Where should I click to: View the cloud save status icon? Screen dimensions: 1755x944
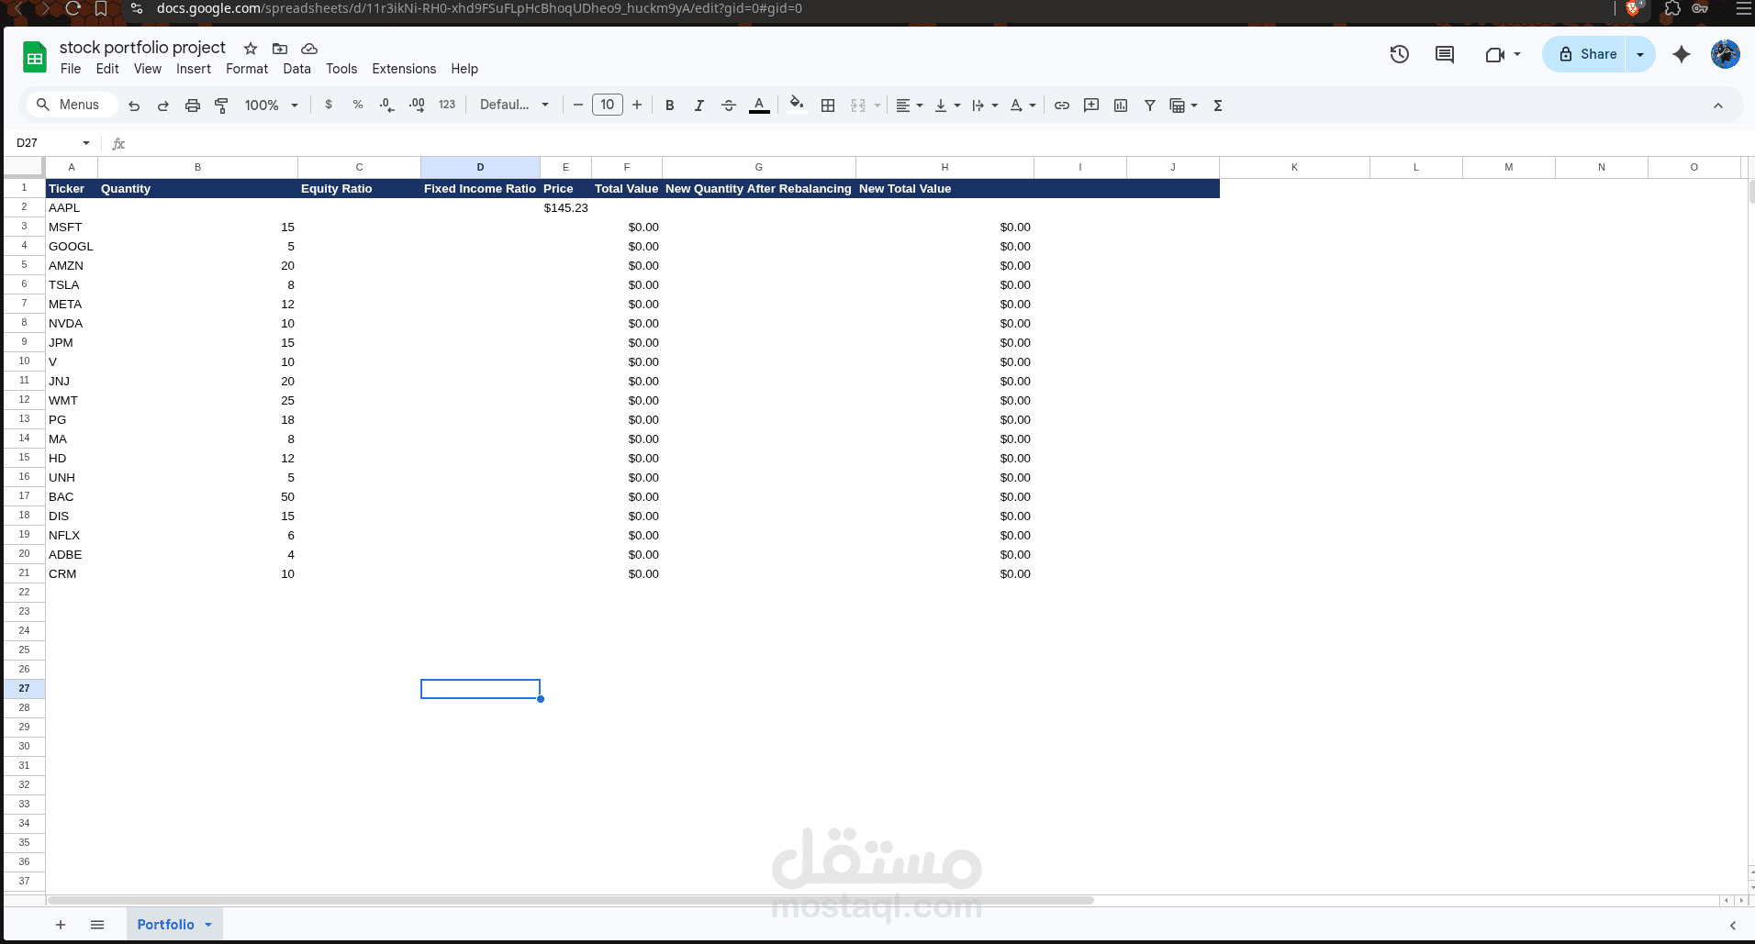[x=309, y=49]
